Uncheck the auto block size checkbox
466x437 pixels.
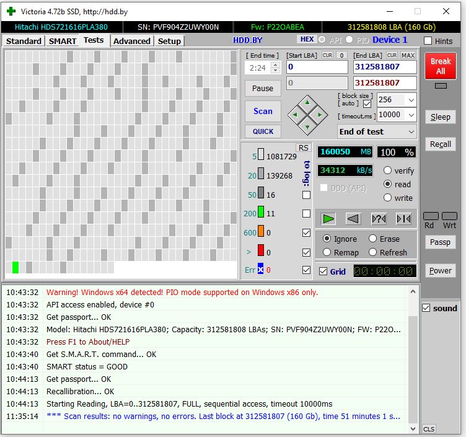(367, 104)
